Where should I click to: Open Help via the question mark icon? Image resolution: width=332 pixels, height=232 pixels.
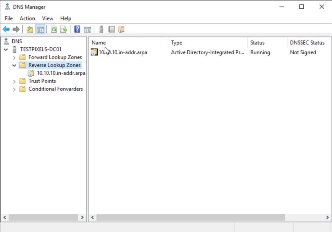pos(77,29)
